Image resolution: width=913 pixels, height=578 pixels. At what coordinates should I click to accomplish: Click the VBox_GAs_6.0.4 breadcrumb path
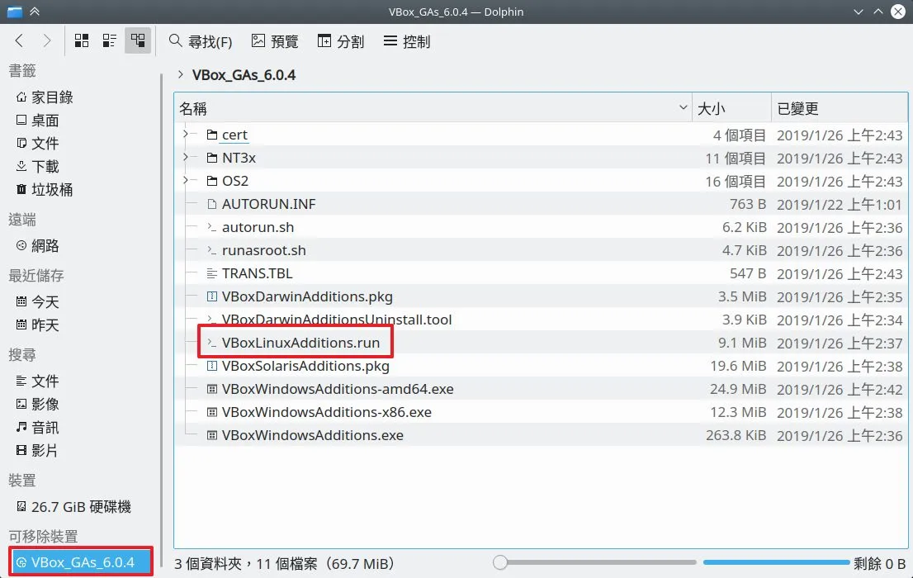[244, 75]
